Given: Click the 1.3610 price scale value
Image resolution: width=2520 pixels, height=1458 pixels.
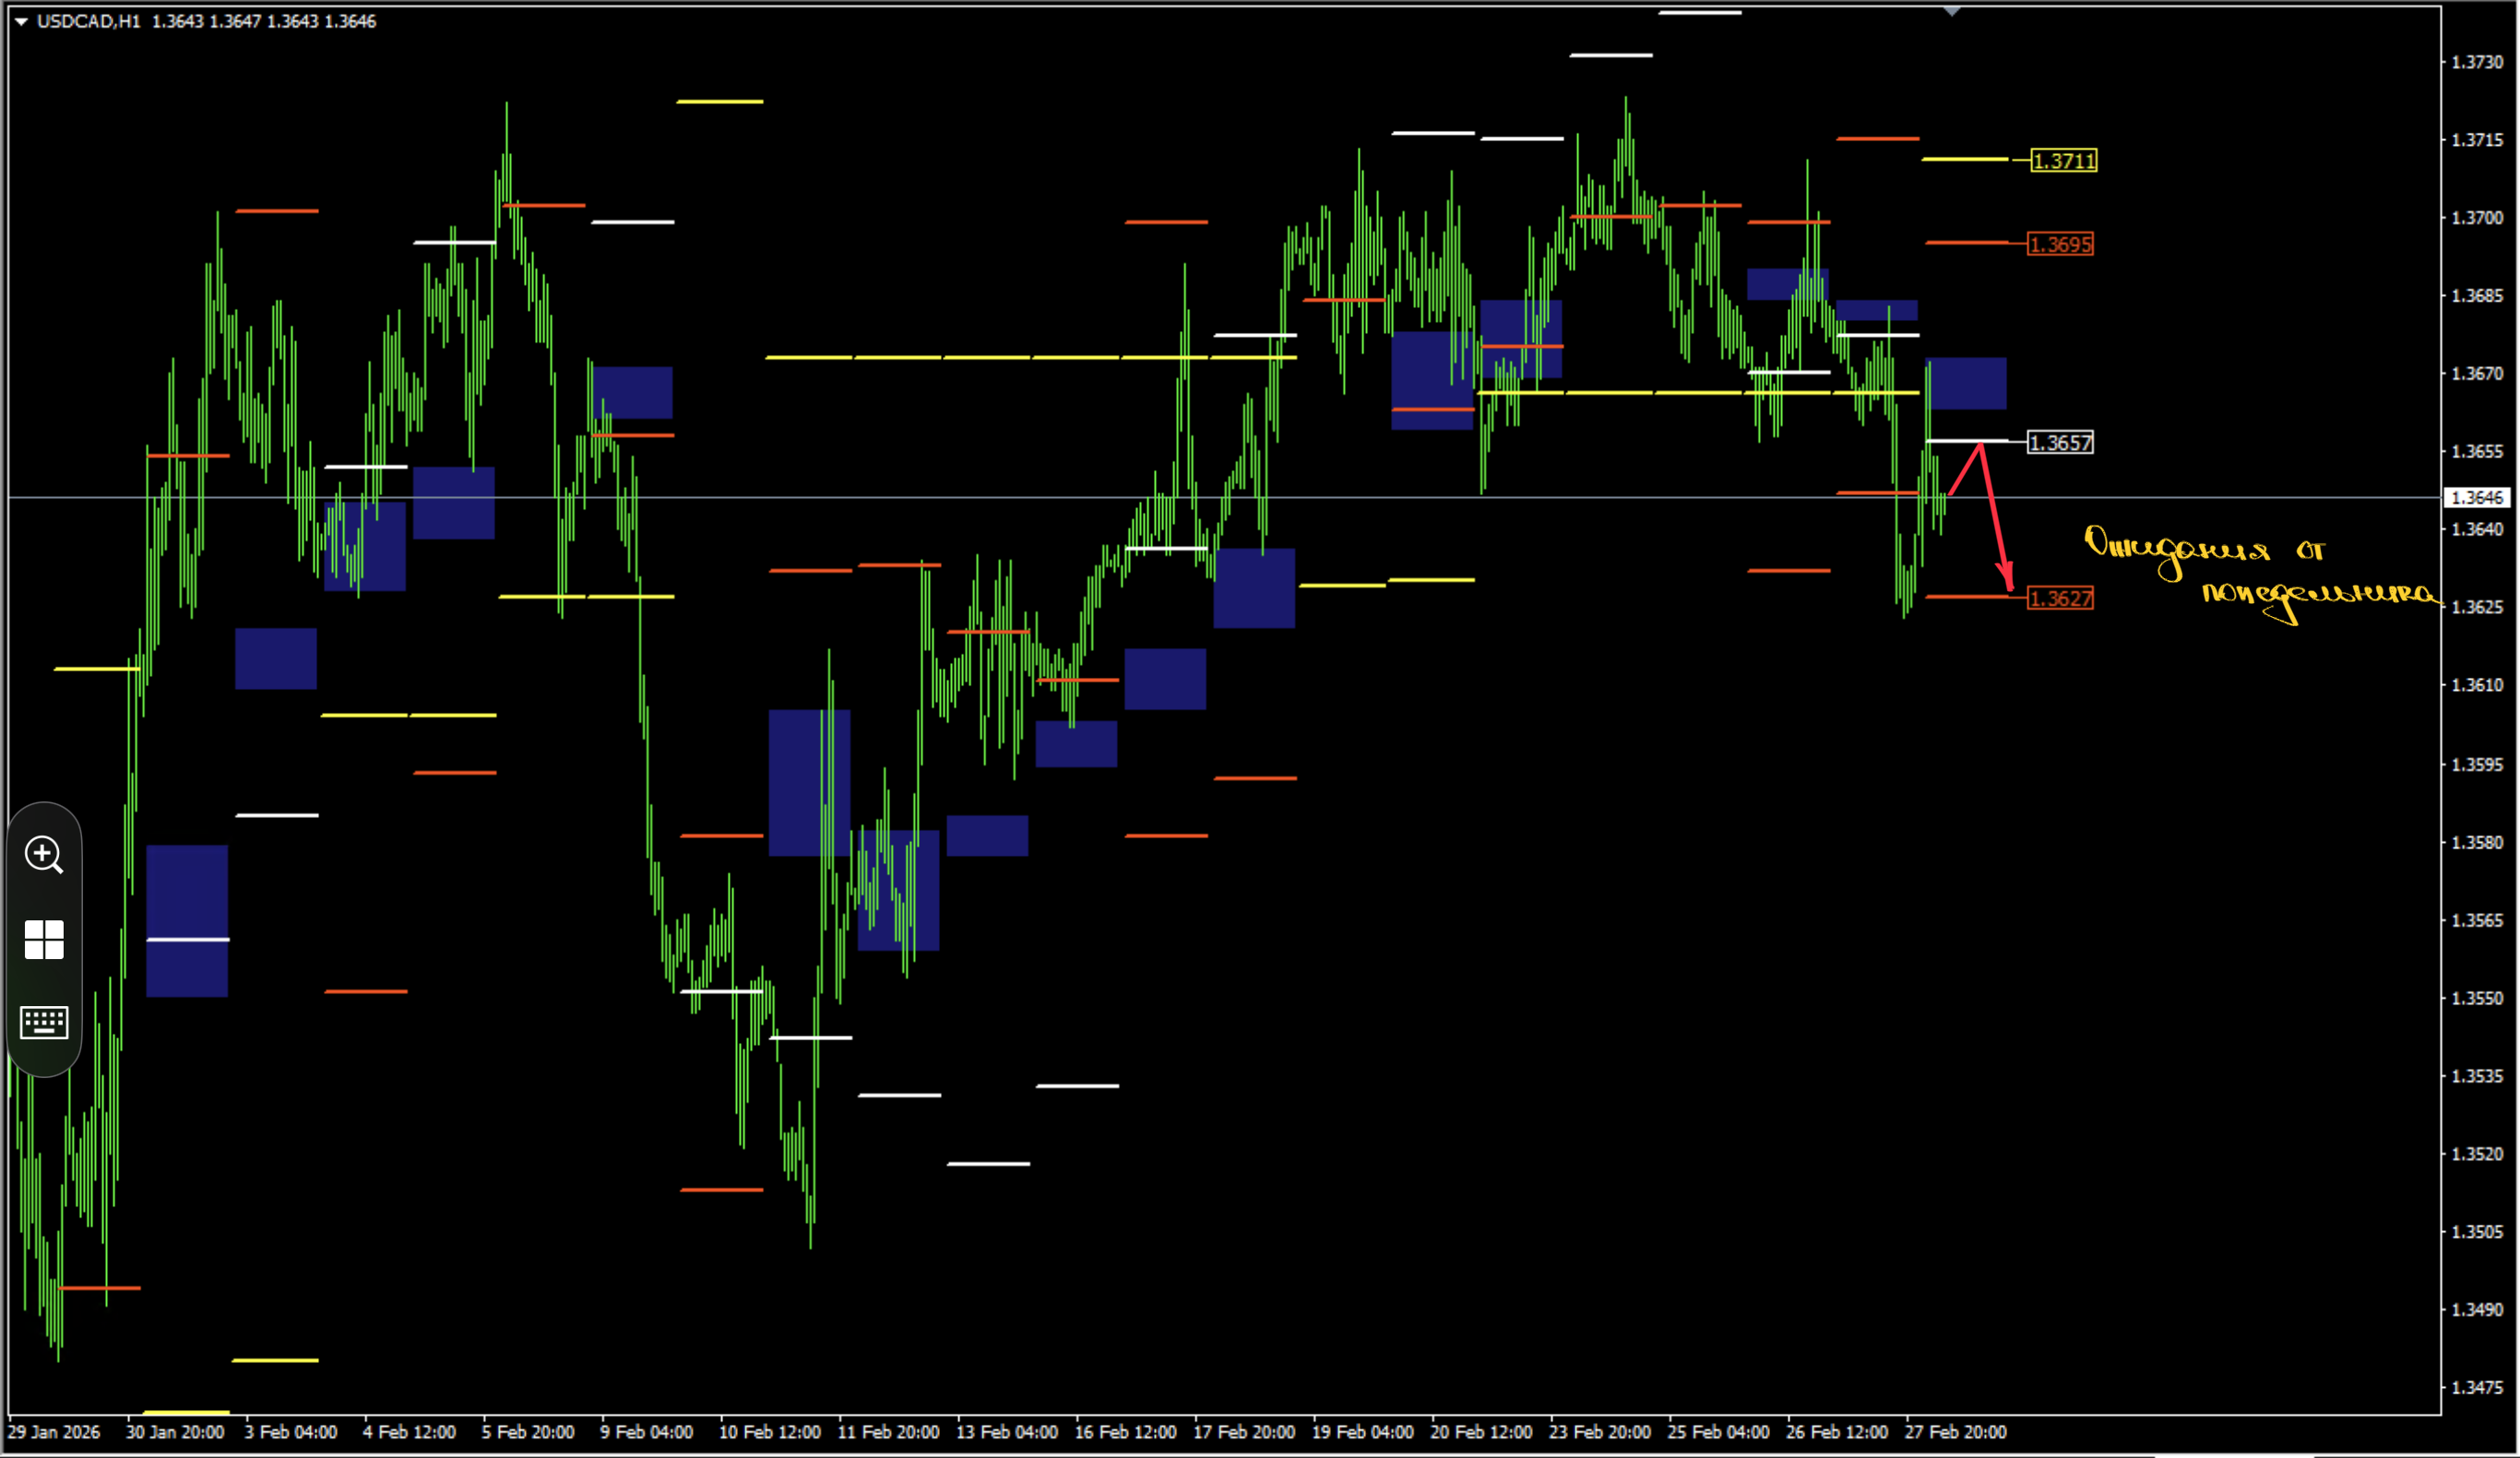Looking at the screenshot, I should [x=2476, y=685].
